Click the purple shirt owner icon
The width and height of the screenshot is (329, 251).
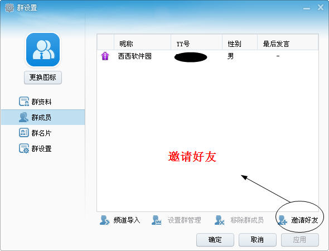(105, 56)
